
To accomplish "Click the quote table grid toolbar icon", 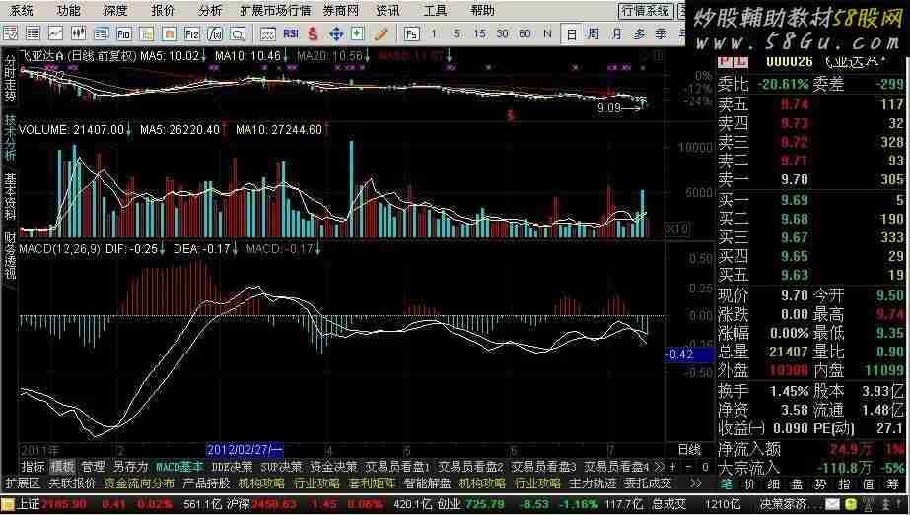I will pyautogui.click(x=34, y=33).
